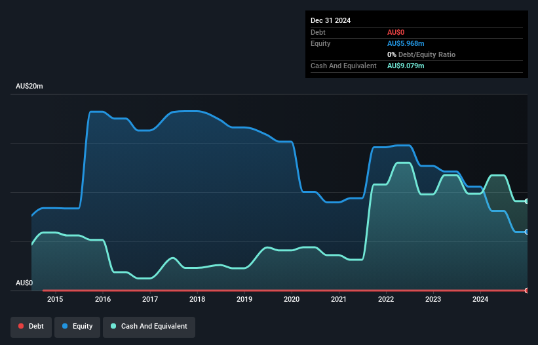This screenshot has width=538, height=345.
Task: Click the Equity tooltip row label
Action: 320,43
